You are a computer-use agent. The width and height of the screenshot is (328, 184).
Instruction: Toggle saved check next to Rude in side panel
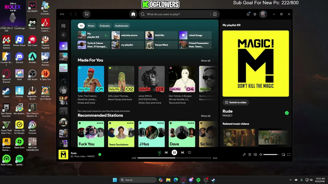(287, 113)
